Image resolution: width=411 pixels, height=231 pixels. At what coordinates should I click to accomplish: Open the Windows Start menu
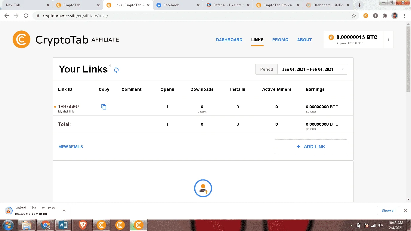pyautogui.click(x=8, y=225)
